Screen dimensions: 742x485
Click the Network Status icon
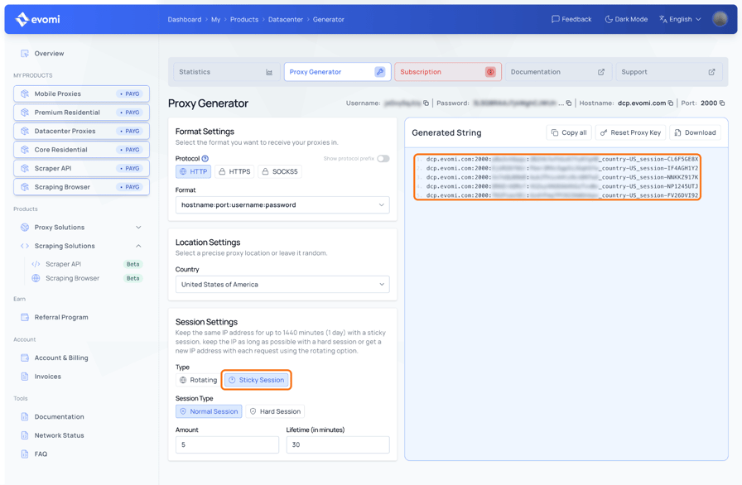(25, 435)
